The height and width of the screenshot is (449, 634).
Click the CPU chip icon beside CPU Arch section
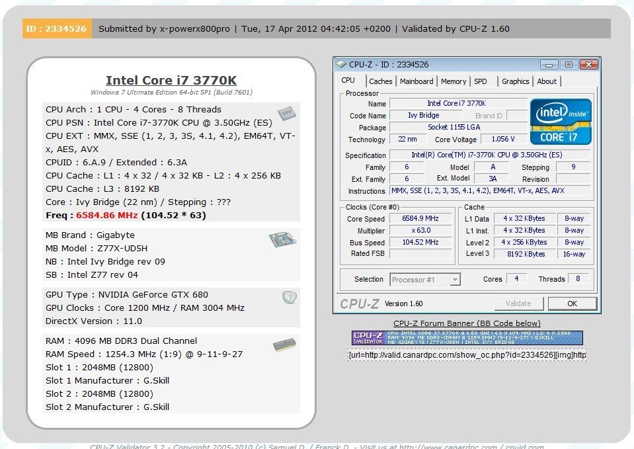point(288,114)
